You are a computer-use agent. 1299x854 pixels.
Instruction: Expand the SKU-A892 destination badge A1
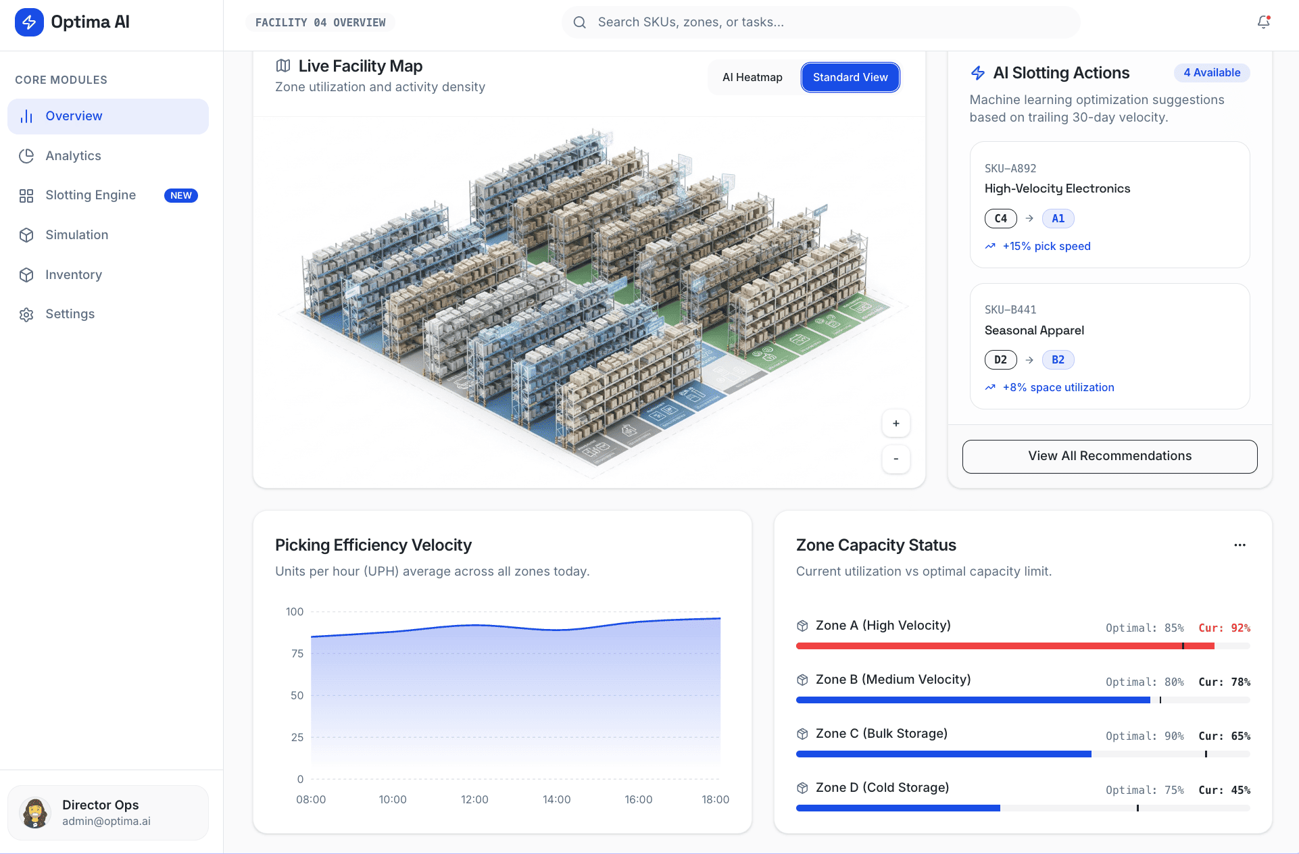(1058, 218)
